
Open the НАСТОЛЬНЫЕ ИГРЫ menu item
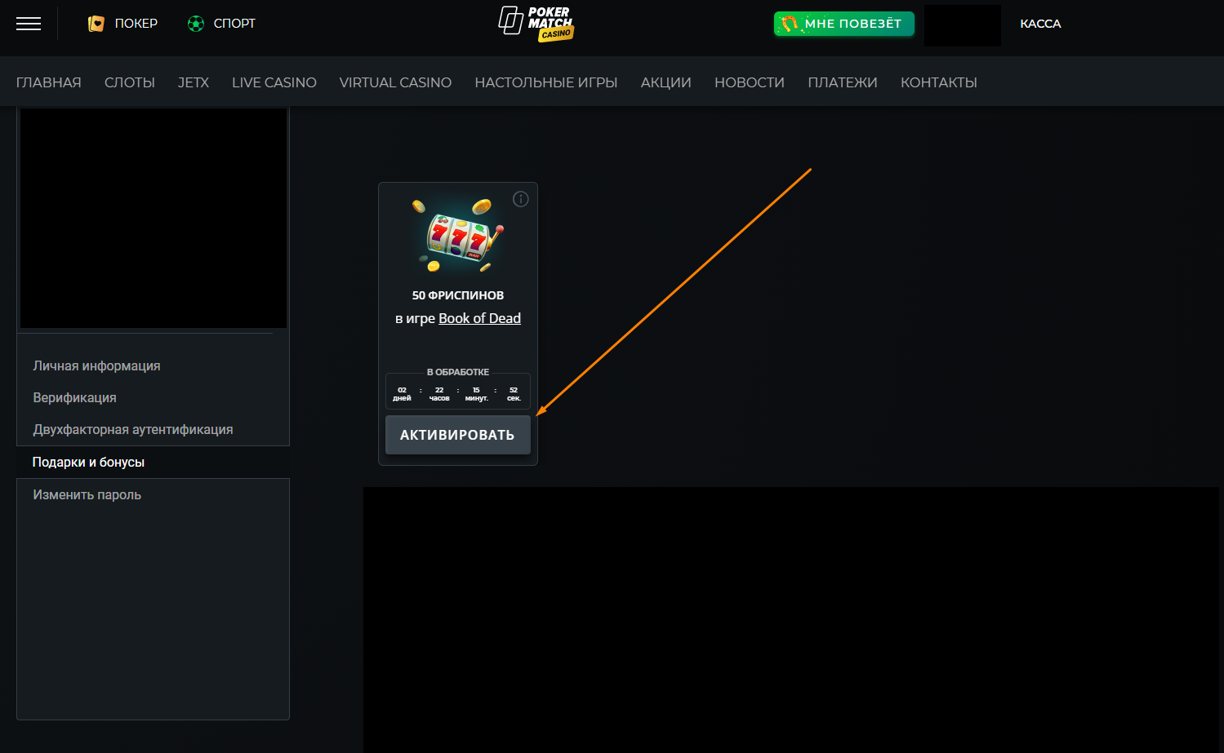546,82
